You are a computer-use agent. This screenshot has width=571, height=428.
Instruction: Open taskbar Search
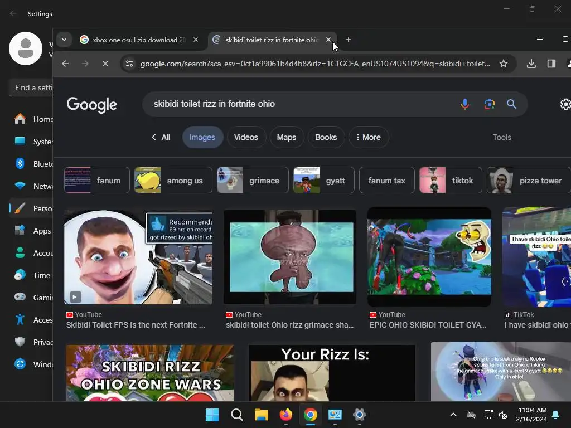(x=236, y=415)
